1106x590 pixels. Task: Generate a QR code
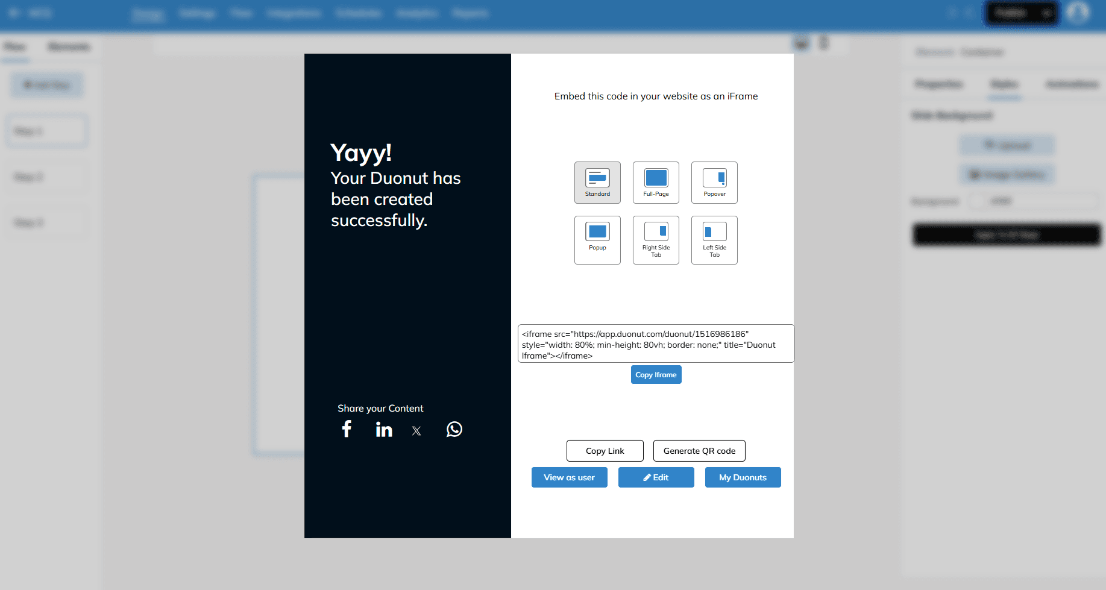[x=699, y=451]
